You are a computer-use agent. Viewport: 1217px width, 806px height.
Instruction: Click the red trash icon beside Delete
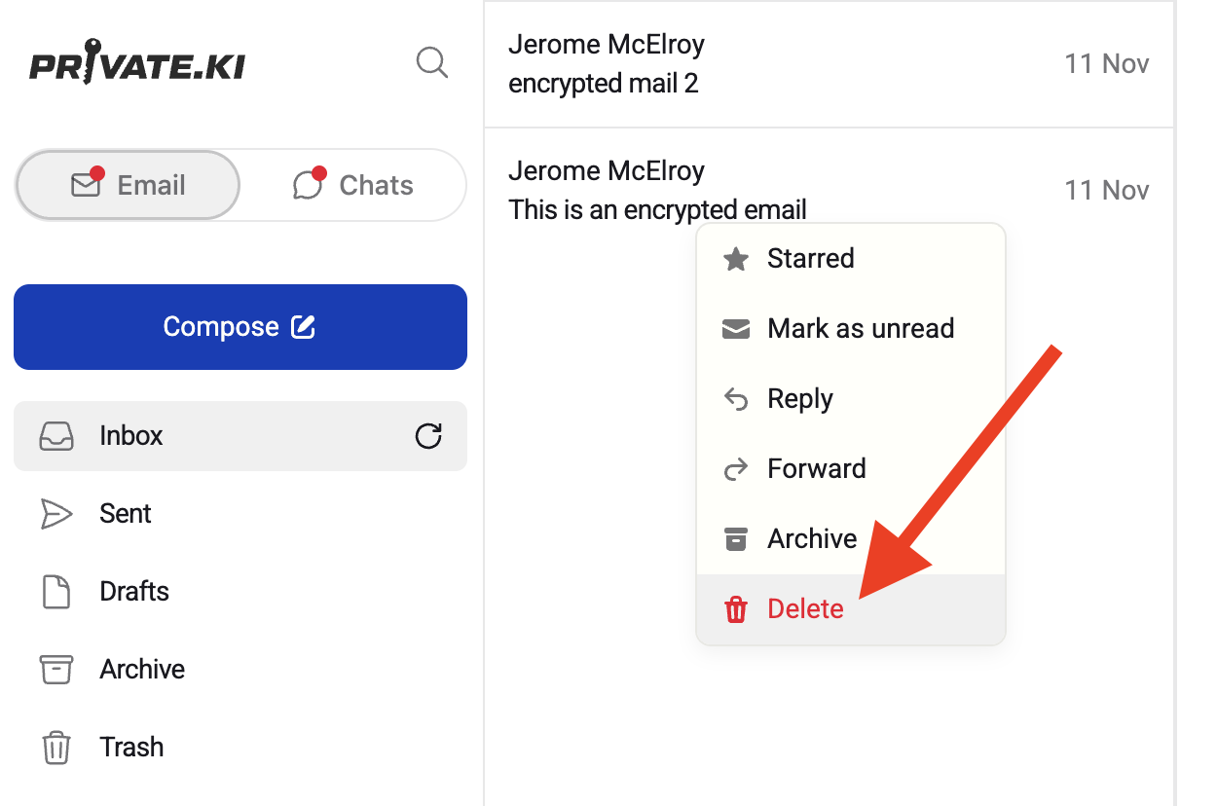736,610
